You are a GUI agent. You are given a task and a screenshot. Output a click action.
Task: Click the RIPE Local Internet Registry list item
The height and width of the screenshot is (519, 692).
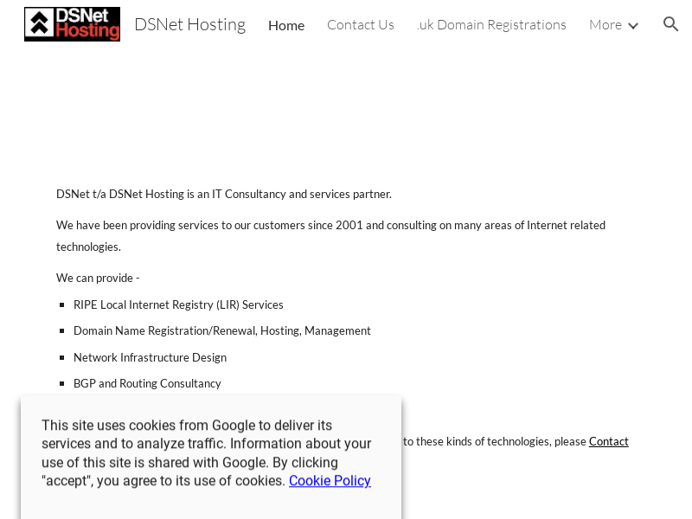tap(178, 304)
